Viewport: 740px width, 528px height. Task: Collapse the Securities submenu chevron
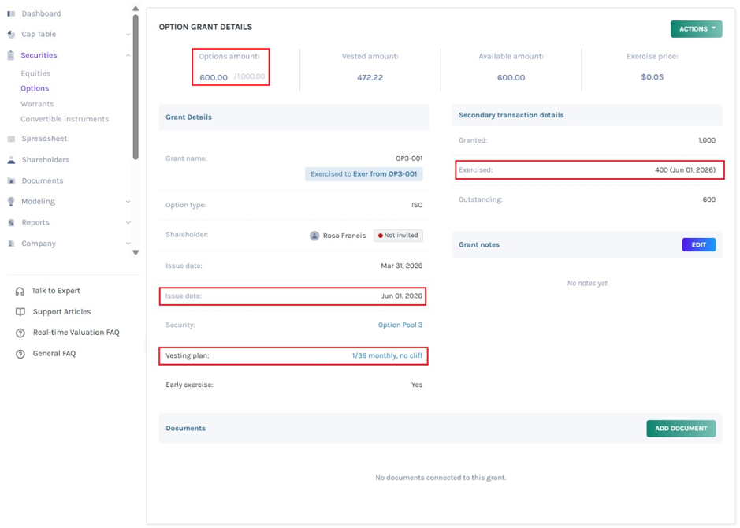128,56
